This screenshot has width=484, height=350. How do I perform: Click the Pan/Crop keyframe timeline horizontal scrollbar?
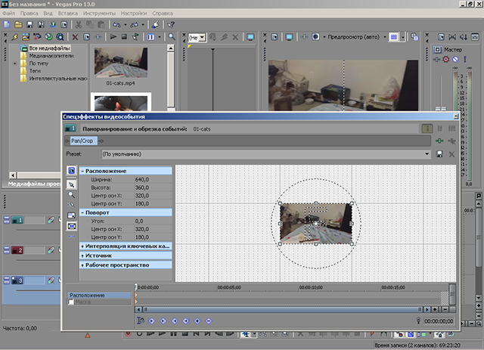tap(282, 309)
